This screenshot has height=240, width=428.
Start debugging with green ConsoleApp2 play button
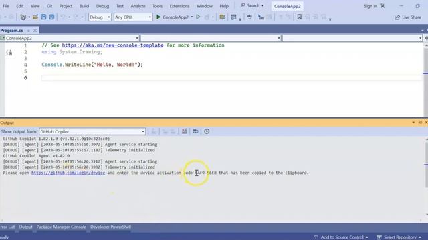173,17
